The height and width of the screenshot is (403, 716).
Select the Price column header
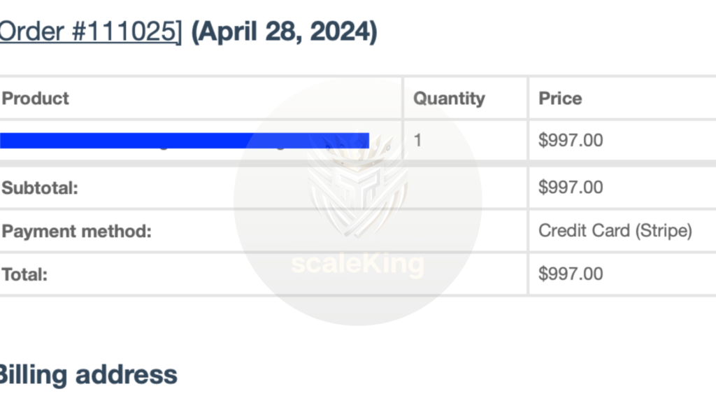[560, 98]
